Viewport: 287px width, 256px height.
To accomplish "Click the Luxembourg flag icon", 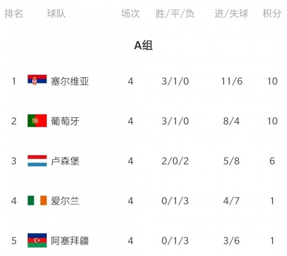I will click(37, 161).
